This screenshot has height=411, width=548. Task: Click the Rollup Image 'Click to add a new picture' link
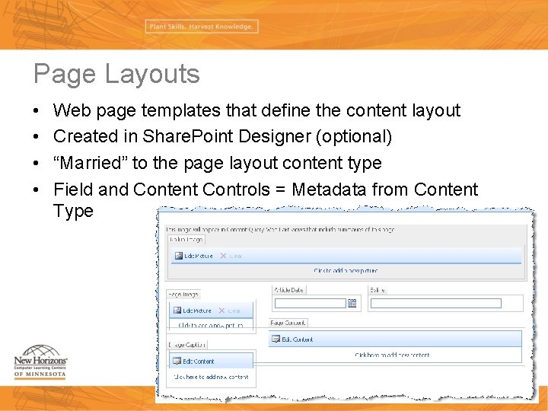coord(346,270)
